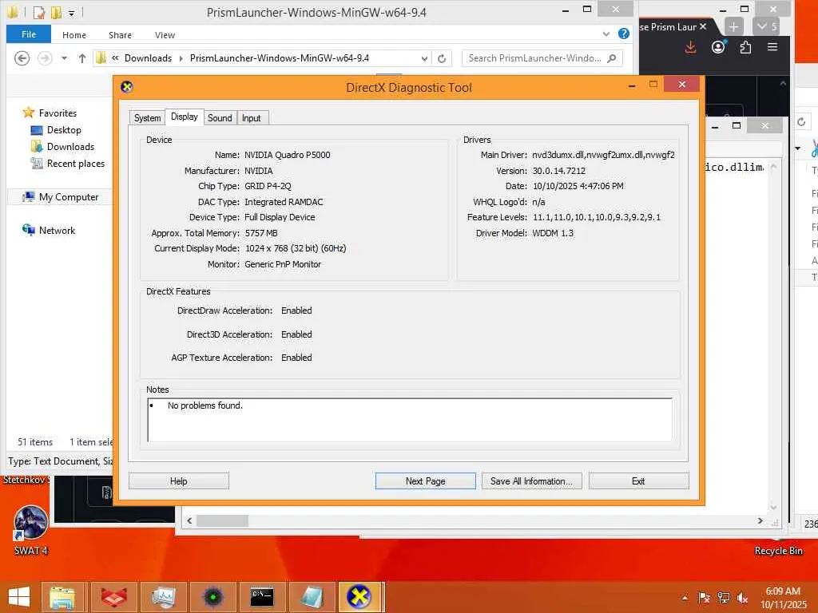Click the search magnifier icon in Explorer
Screen dimensions: 818x613
pyautogui.click(x=613, y=57)
